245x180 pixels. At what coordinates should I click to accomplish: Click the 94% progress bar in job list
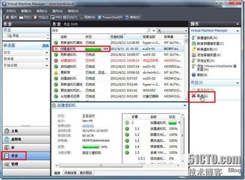pyautogui.click(x=93, y=49)
